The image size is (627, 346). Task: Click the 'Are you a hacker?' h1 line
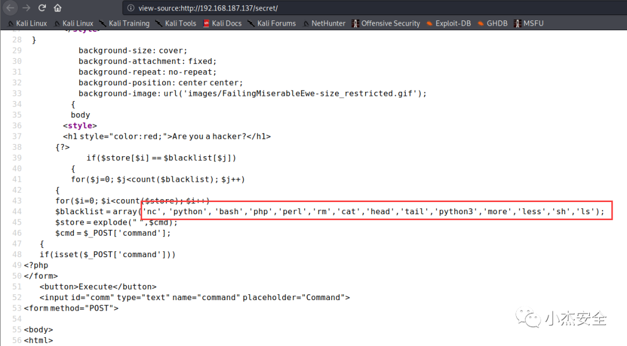pos(167,136)
